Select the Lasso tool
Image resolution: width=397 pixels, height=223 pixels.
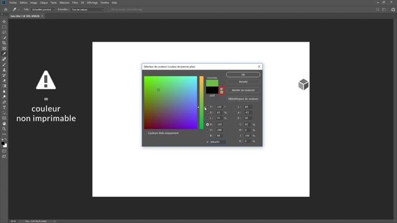4,32
